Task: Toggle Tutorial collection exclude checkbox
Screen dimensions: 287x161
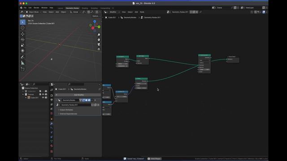Action: tap(40, 94)
